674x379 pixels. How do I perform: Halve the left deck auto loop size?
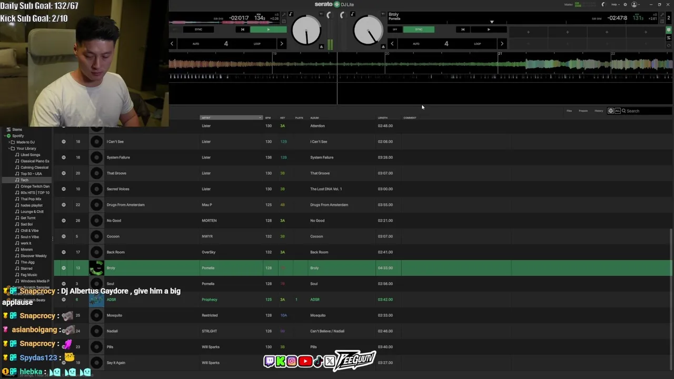pos(172,44)
